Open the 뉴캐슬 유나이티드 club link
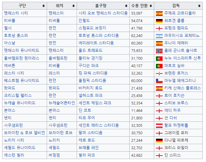This screenshot has height=162, width=206. coord(20,103)
